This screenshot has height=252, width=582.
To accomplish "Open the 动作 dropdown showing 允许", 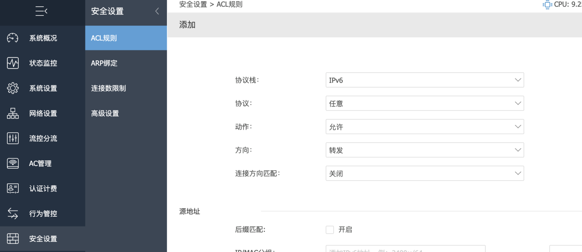I will tap(424, 127).
